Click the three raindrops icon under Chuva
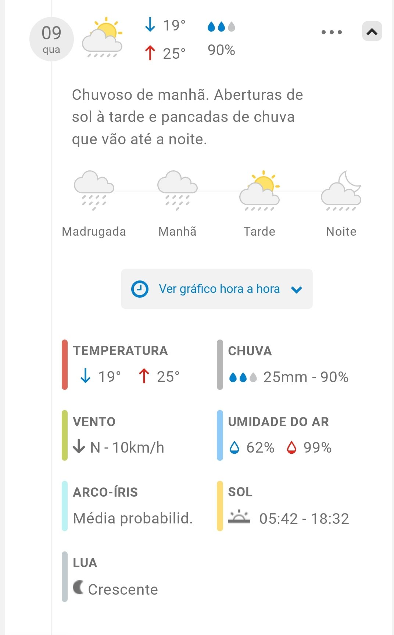 point(243,377)
